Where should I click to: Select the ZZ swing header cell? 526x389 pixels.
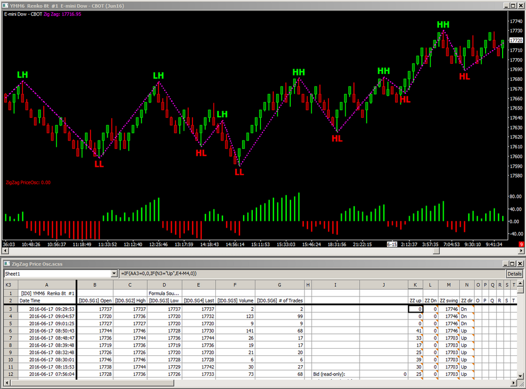(x=449, y=301)
